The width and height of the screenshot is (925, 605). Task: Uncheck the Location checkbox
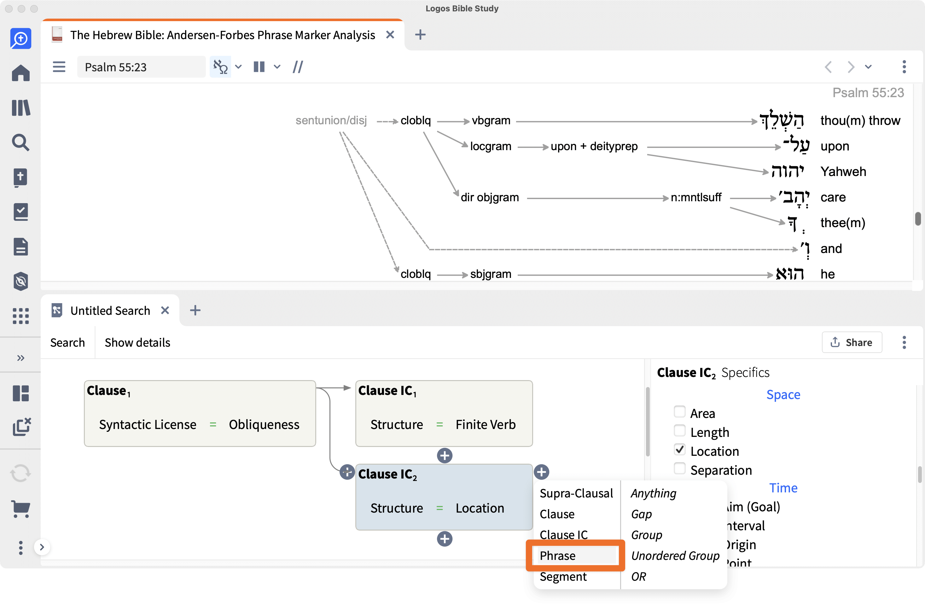pyautogui.click(x=679, y=450)
